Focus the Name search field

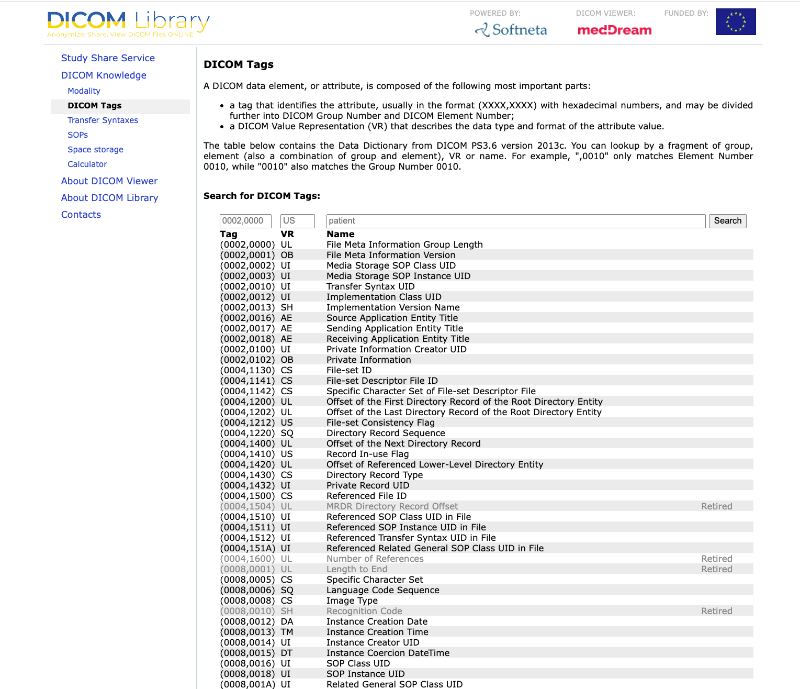(515, 221)
